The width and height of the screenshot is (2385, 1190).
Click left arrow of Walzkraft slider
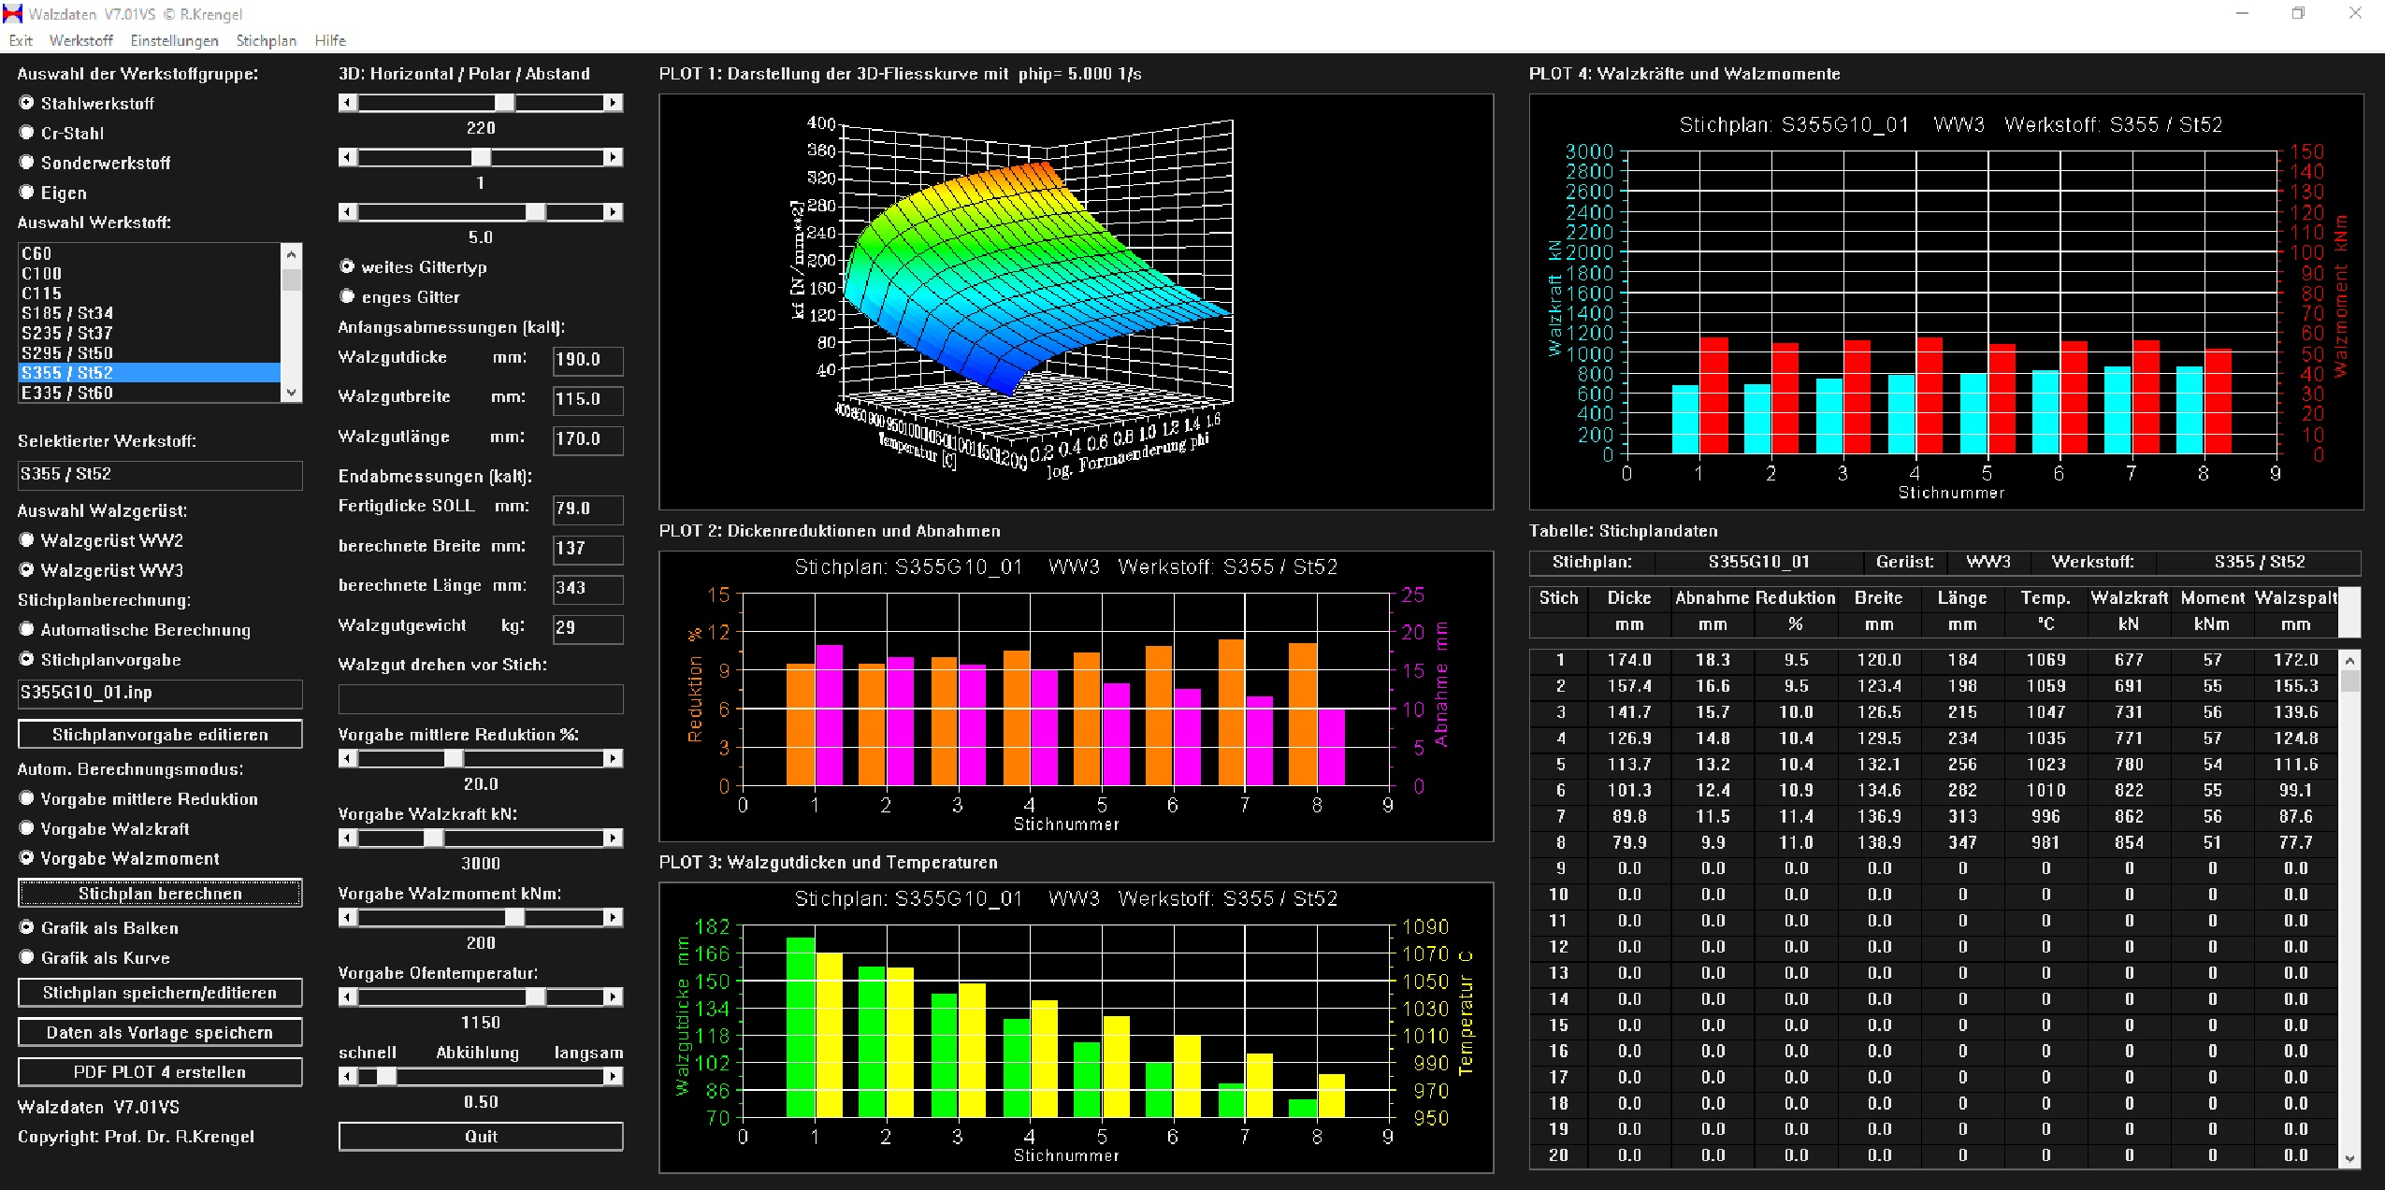pyautogui.click(x=348, y=839)
